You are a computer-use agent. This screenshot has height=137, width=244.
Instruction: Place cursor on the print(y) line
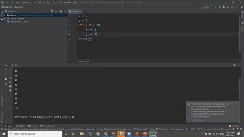click(85, 39)
